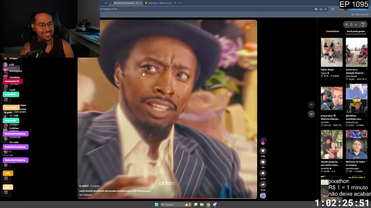Screen dimensions: 371x208
Task: Click the hzrocinhaaa creator name
Action: click(x=352, y=76)
